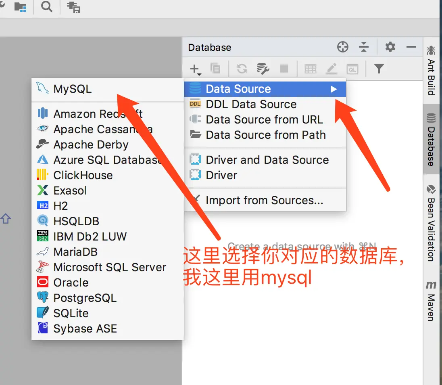Choose Data Source from URL
This screenshot has width=442, height=385.
[265, 119]
